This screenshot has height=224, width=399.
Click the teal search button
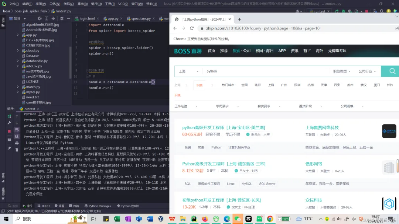391,71
